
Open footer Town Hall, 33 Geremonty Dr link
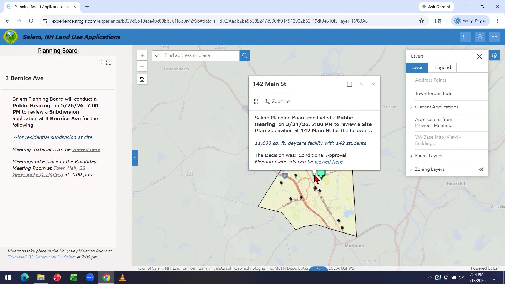click(42, 257)
